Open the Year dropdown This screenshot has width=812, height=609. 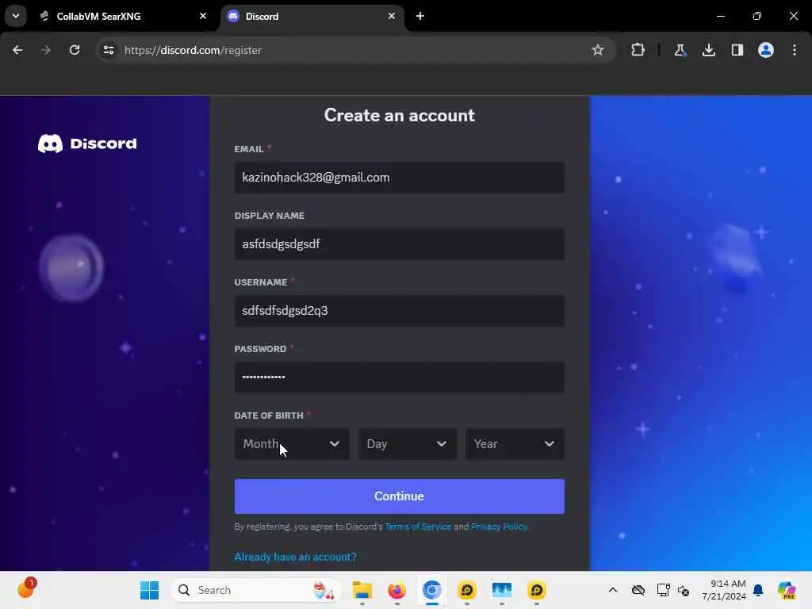[x=515, y=444]
